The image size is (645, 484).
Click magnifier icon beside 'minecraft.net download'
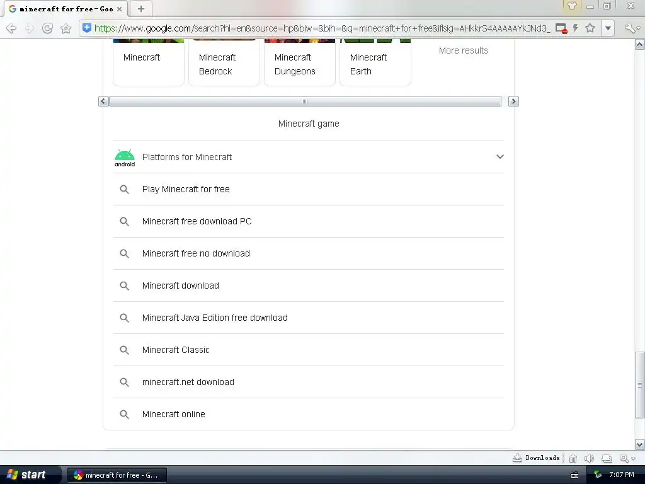pos(124,382)
